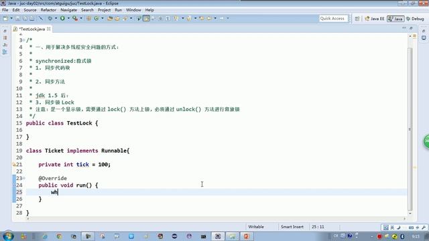This screenshot has width=429, height=241.
Task: Click the New Java Class icon
Action: click(97, 18)
